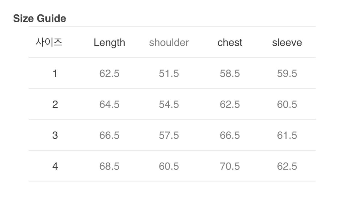Click the Size Guide heading
338x200 pixels.
point(39,19)
